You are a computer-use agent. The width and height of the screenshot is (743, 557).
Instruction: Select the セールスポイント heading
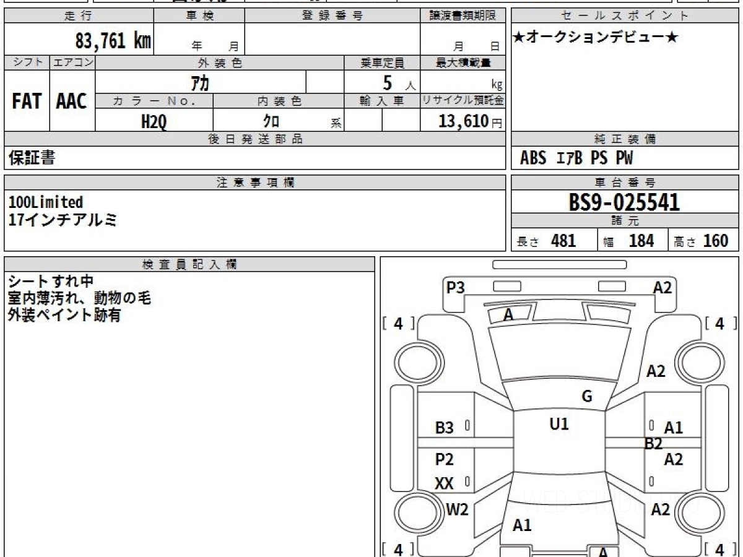(x=625, y=17)
